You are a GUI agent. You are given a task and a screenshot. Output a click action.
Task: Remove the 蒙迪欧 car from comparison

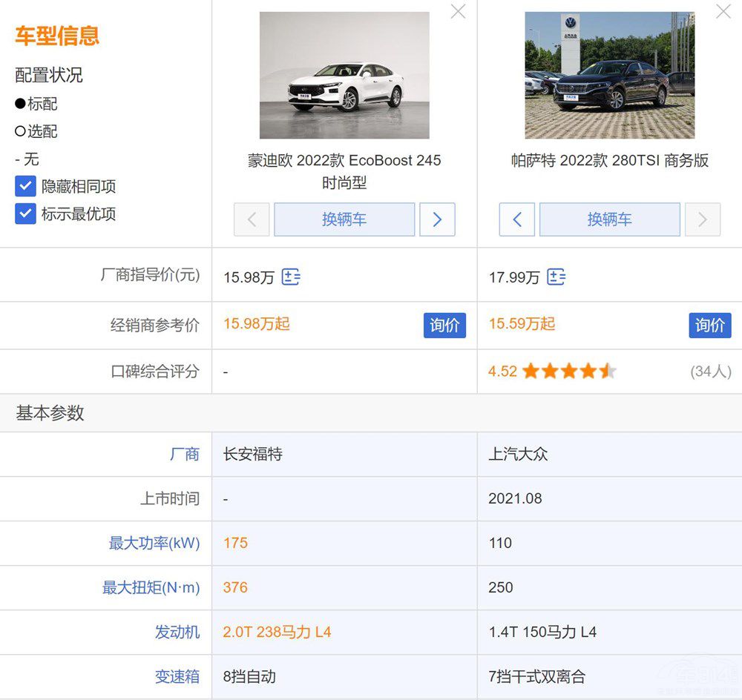pyautogui.click(x=459, y=11)
